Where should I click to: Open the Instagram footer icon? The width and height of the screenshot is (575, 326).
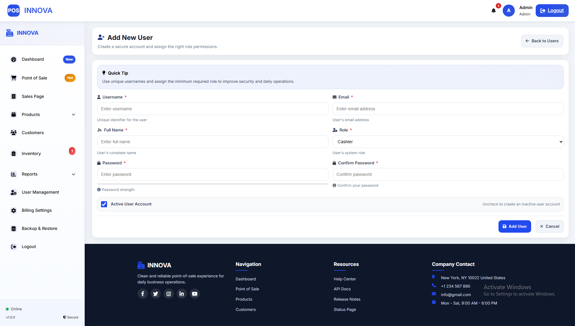pyautogui.click(x=169, y=294)
